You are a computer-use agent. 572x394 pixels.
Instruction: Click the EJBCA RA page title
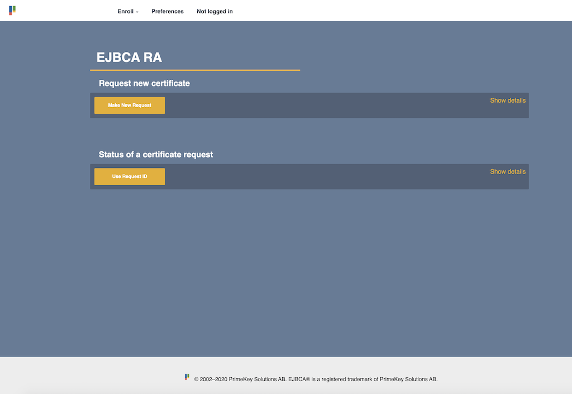tap(129, 57)
